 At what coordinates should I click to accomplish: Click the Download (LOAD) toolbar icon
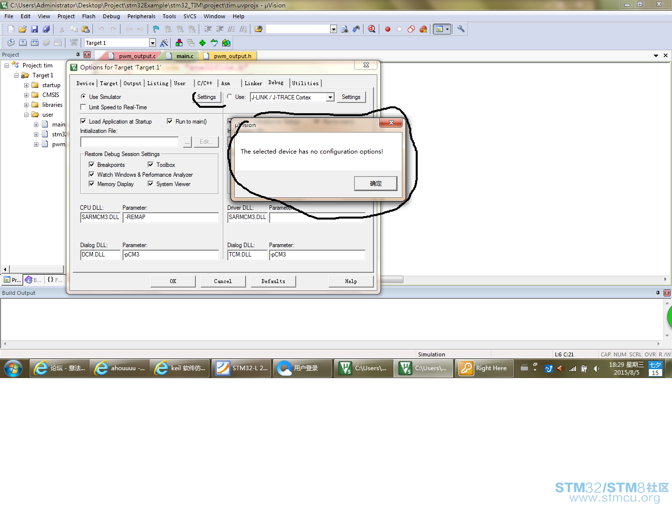74,43
